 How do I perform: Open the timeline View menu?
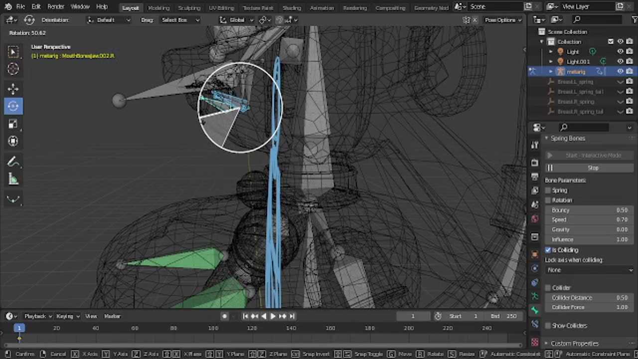click(91, 316)
